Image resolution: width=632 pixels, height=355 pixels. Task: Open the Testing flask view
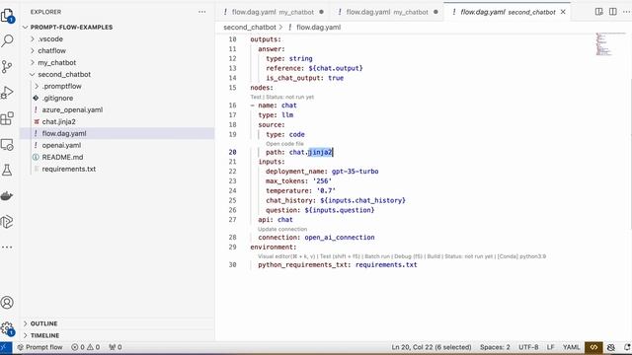[x=7, y=170]
